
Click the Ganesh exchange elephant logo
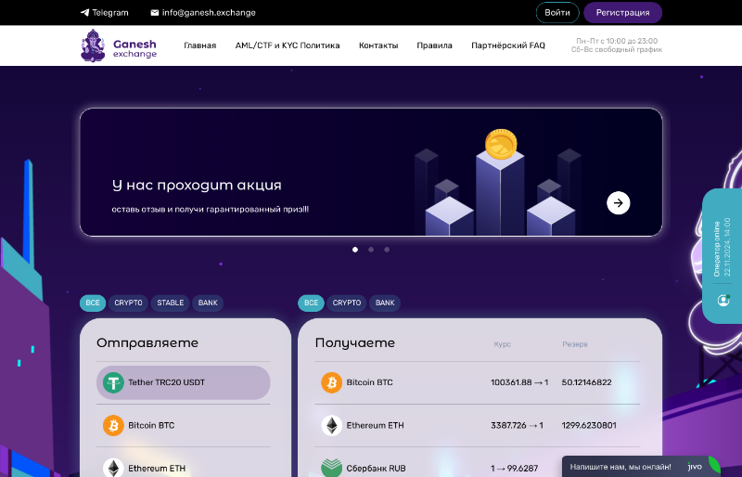[94, 45]
